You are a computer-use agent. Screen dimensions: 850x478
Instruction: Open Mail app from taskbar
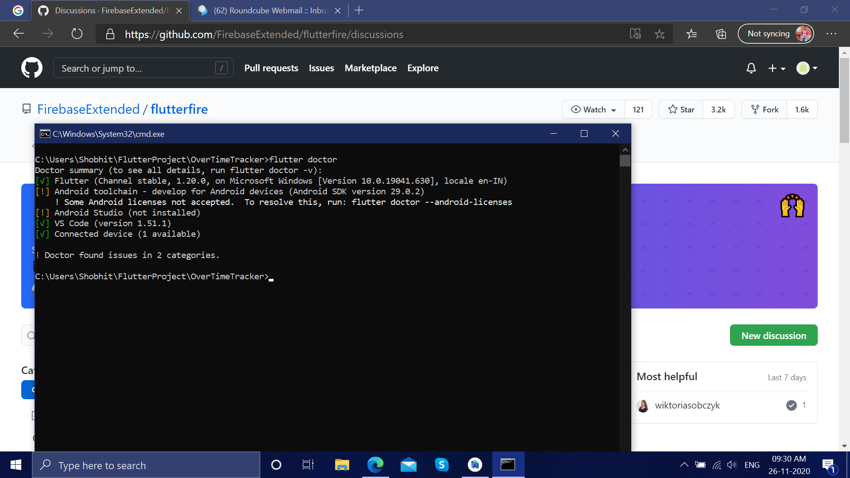(409, 465)
